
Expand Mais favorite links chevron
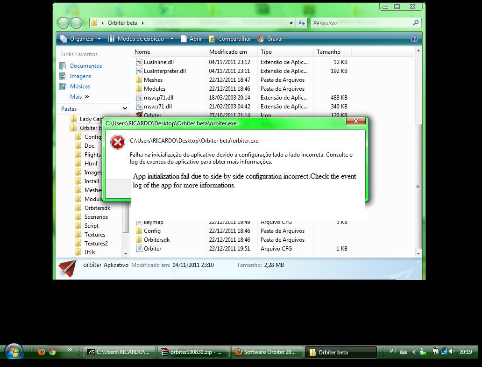[87, 97]
